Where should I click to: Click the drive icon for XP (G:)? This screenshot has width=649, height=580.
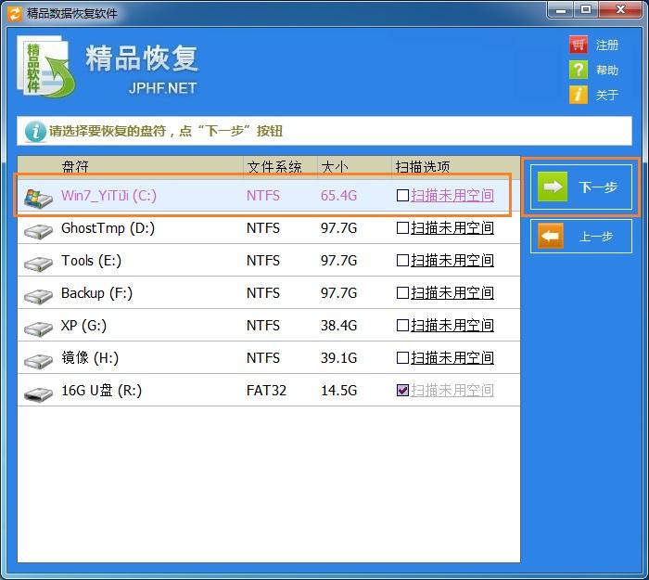(x=38, y=329)
